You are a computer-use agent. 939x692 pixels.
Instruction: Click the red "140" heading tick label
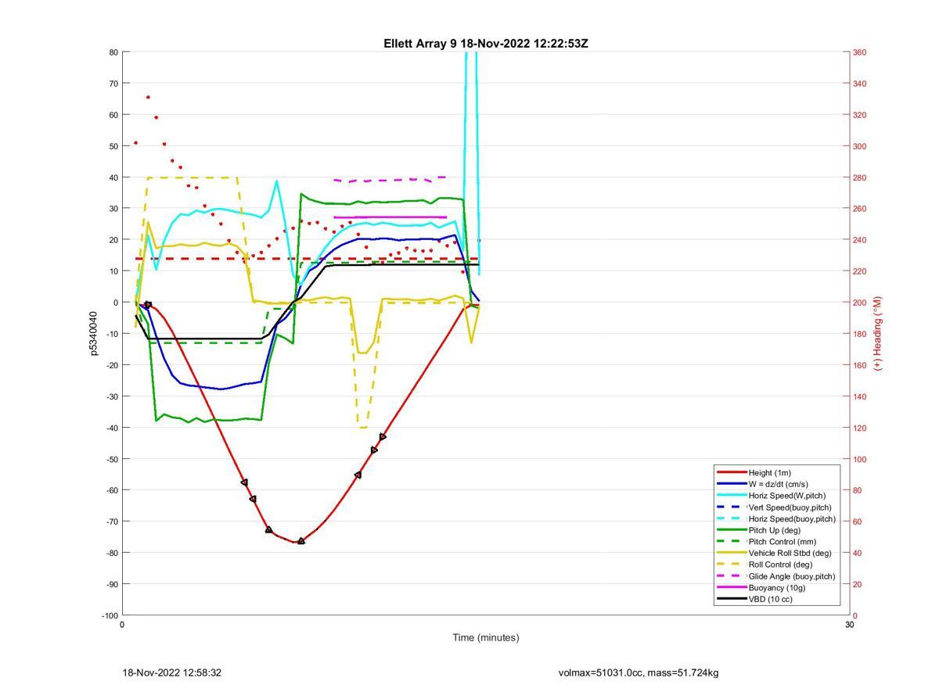[859, 396]
